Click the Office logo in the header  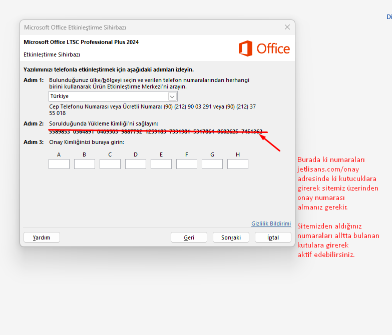click(x=264, y=48)
